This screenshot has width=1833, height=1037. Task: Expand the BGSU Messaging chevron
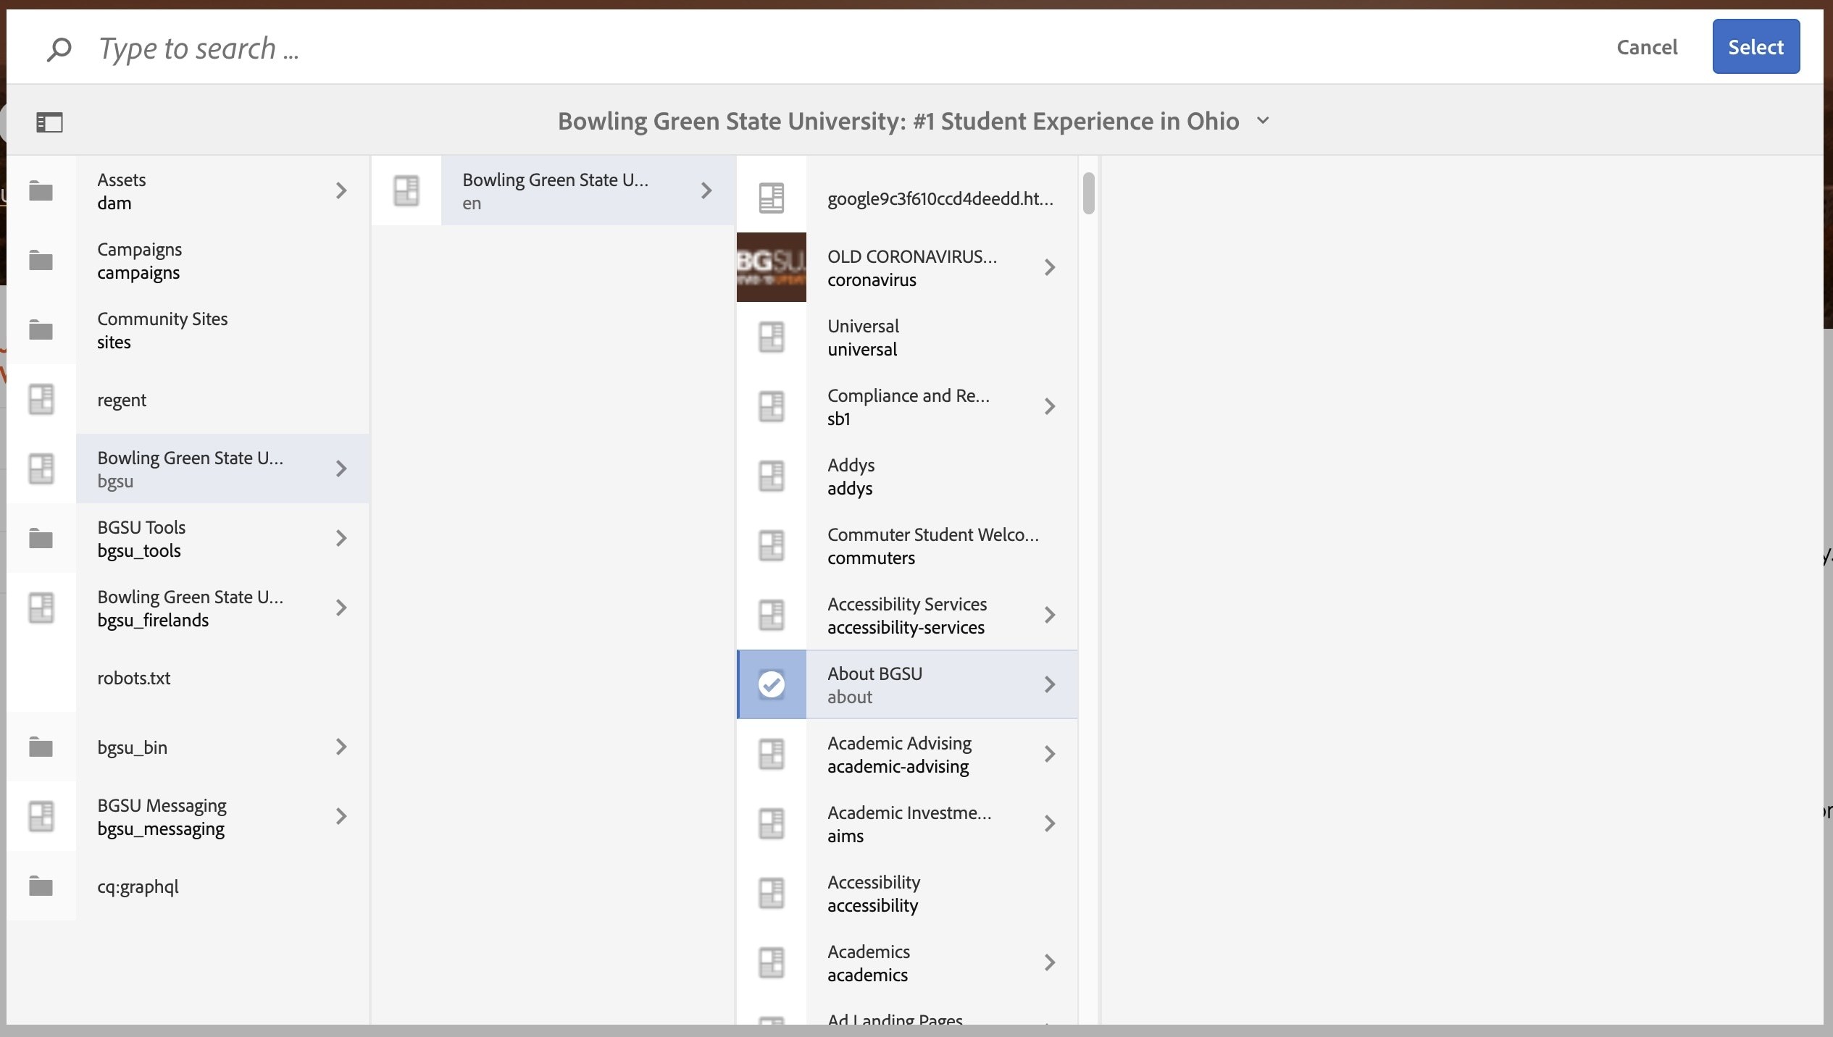[341, 816]
